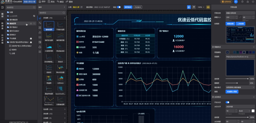This screenshot has width=256, height=123.
Task: Open help question mark icon
Action: click(242, 2)
